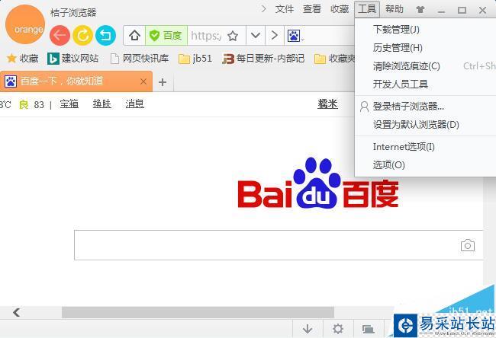The image size is (496, 338).
Task: Expand the address bar history dropdown arrow
Action: tap(256, 35)
